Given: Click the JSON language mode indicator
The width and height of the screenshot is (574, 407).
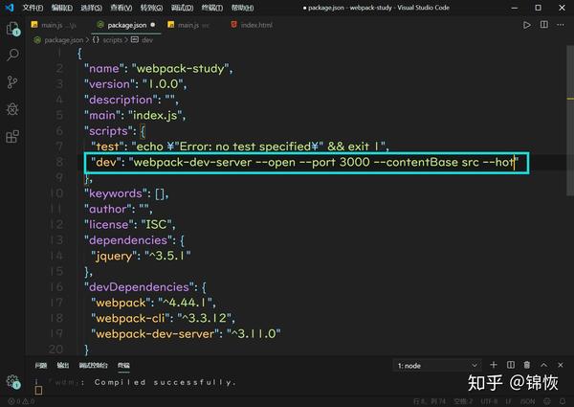Looking at the screenshot, I should click(x=527, y=401).
